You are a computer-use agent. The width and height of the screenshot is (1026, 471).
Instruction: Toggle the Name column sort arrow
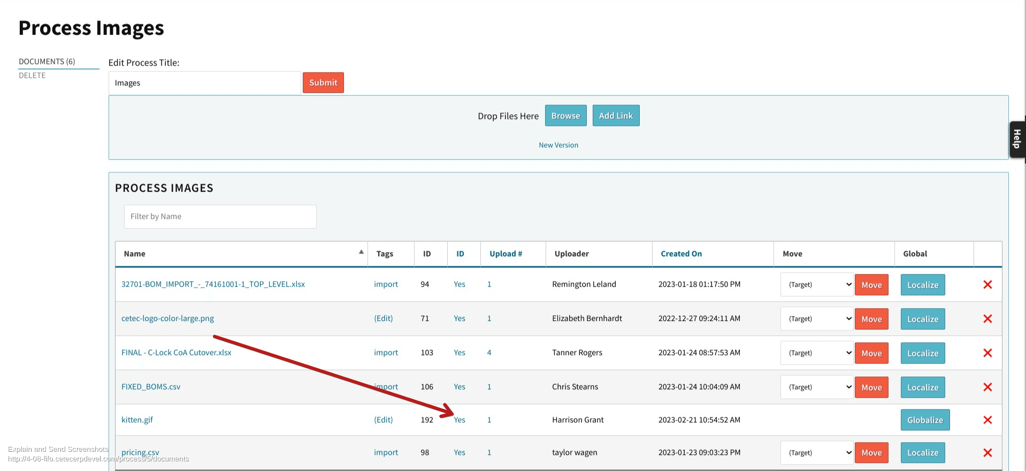click(x=361, y=252)
